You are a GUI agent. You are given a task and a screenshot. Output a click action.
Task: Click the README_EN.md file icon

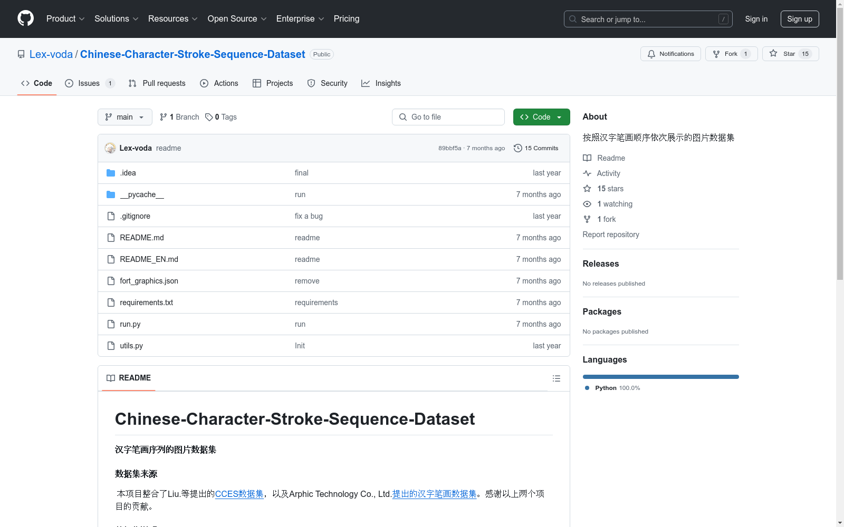tap(111, 259)
